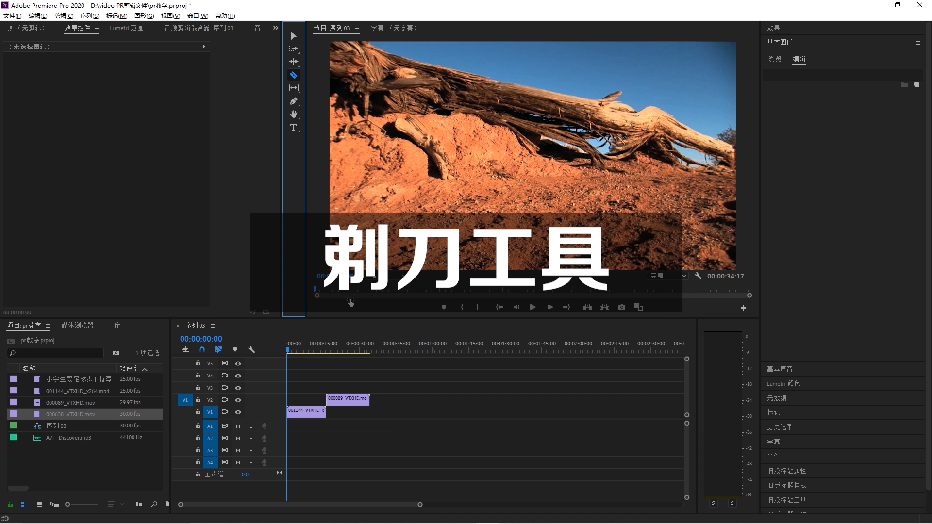Click the trash delete icon in project panel

pos(167,504)
